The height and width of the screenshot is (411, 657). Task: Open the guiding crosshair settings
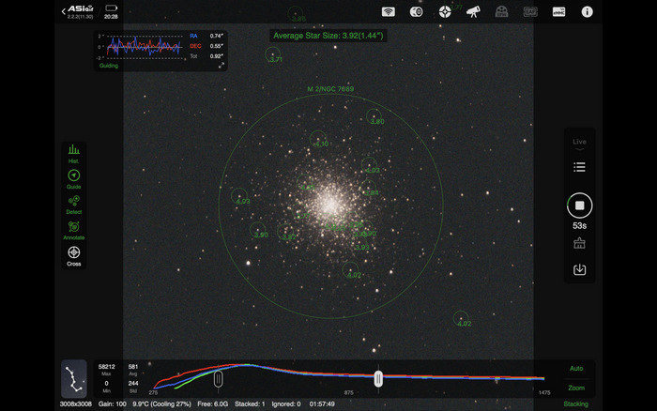[445, 12]
